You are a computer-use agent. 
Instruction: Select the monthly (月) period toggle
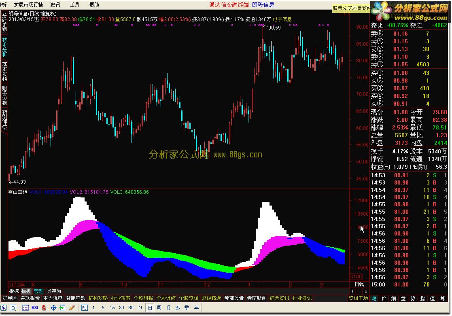point(168,308)
